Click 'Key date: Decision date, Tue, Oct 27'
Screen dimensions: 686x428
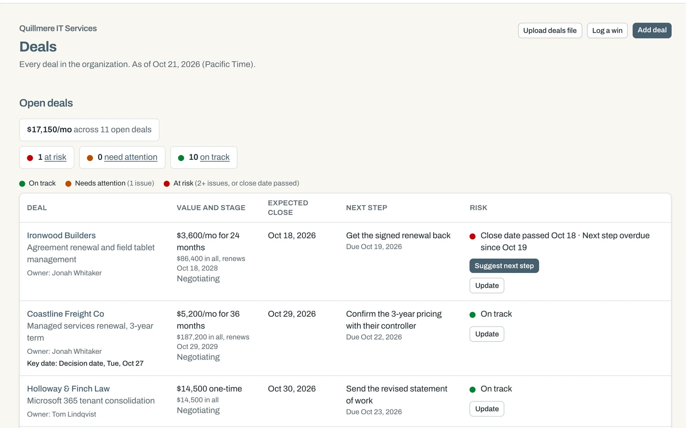click(85, 363)
